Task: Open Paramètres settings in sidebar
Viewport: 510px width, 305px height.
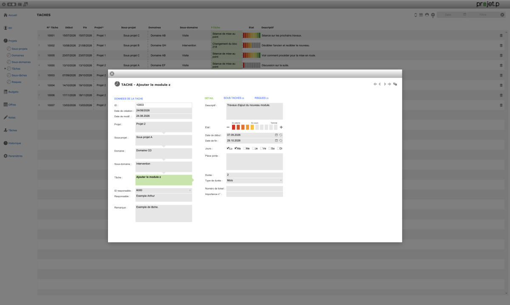Action: 13,156
